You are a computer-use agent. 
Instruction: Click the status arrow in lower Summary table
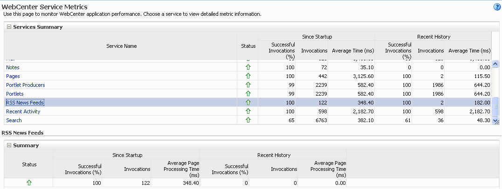(x=29, y=183)
